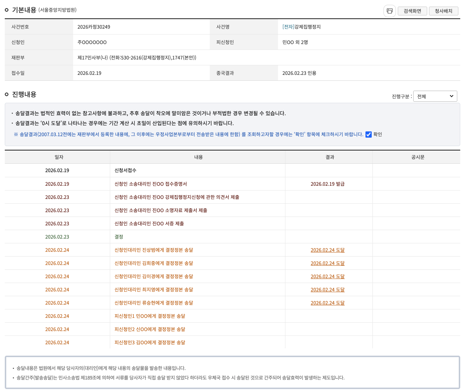Click the 검색화면 button

[x=412, y=11]
